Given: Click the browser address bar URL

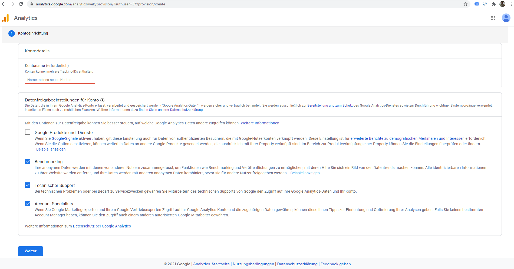Looking at the screenshot, I should point(101,4).
